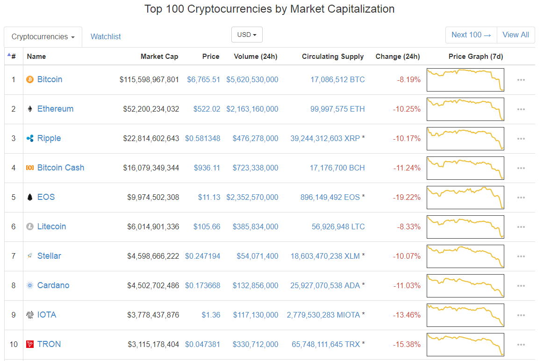Switch to the Watchlist tab
This screenshot has width=544, height=361.
coord(106,36)
